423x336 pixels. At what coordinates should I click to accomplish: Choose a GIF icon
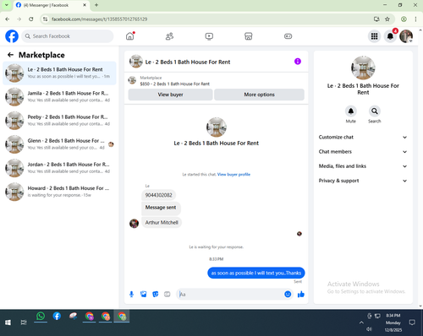[168, 295]
